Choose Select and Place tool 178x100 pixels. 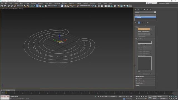(46, 6)
